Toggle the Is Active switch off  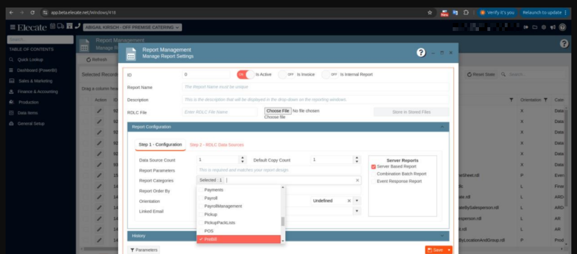tap(245, 75)
